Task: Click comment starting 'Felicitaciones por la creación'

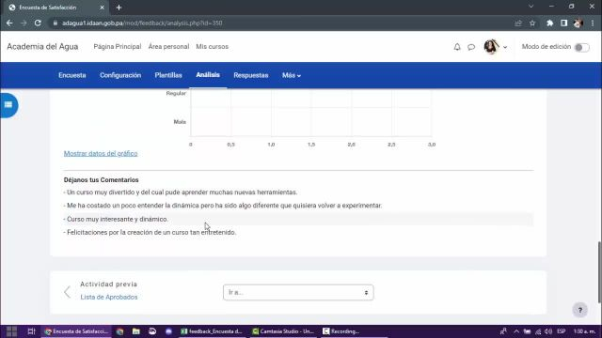Action: [x=150, y=232]
